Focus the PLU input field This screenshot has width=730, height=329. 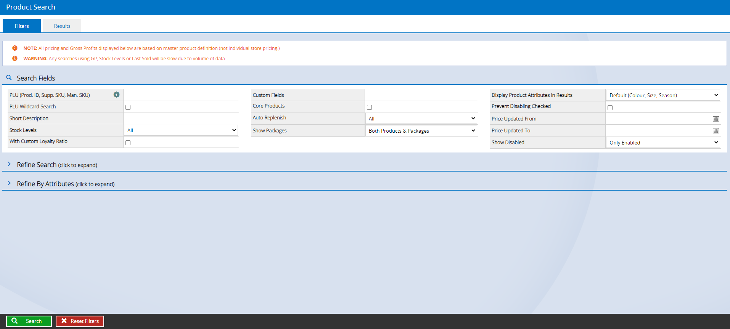[181, 95]
